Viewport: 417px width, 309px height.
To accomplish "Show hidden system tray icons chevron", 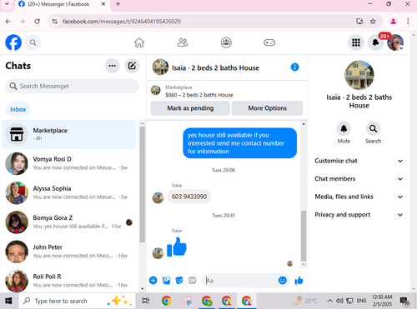I will 329,301.
